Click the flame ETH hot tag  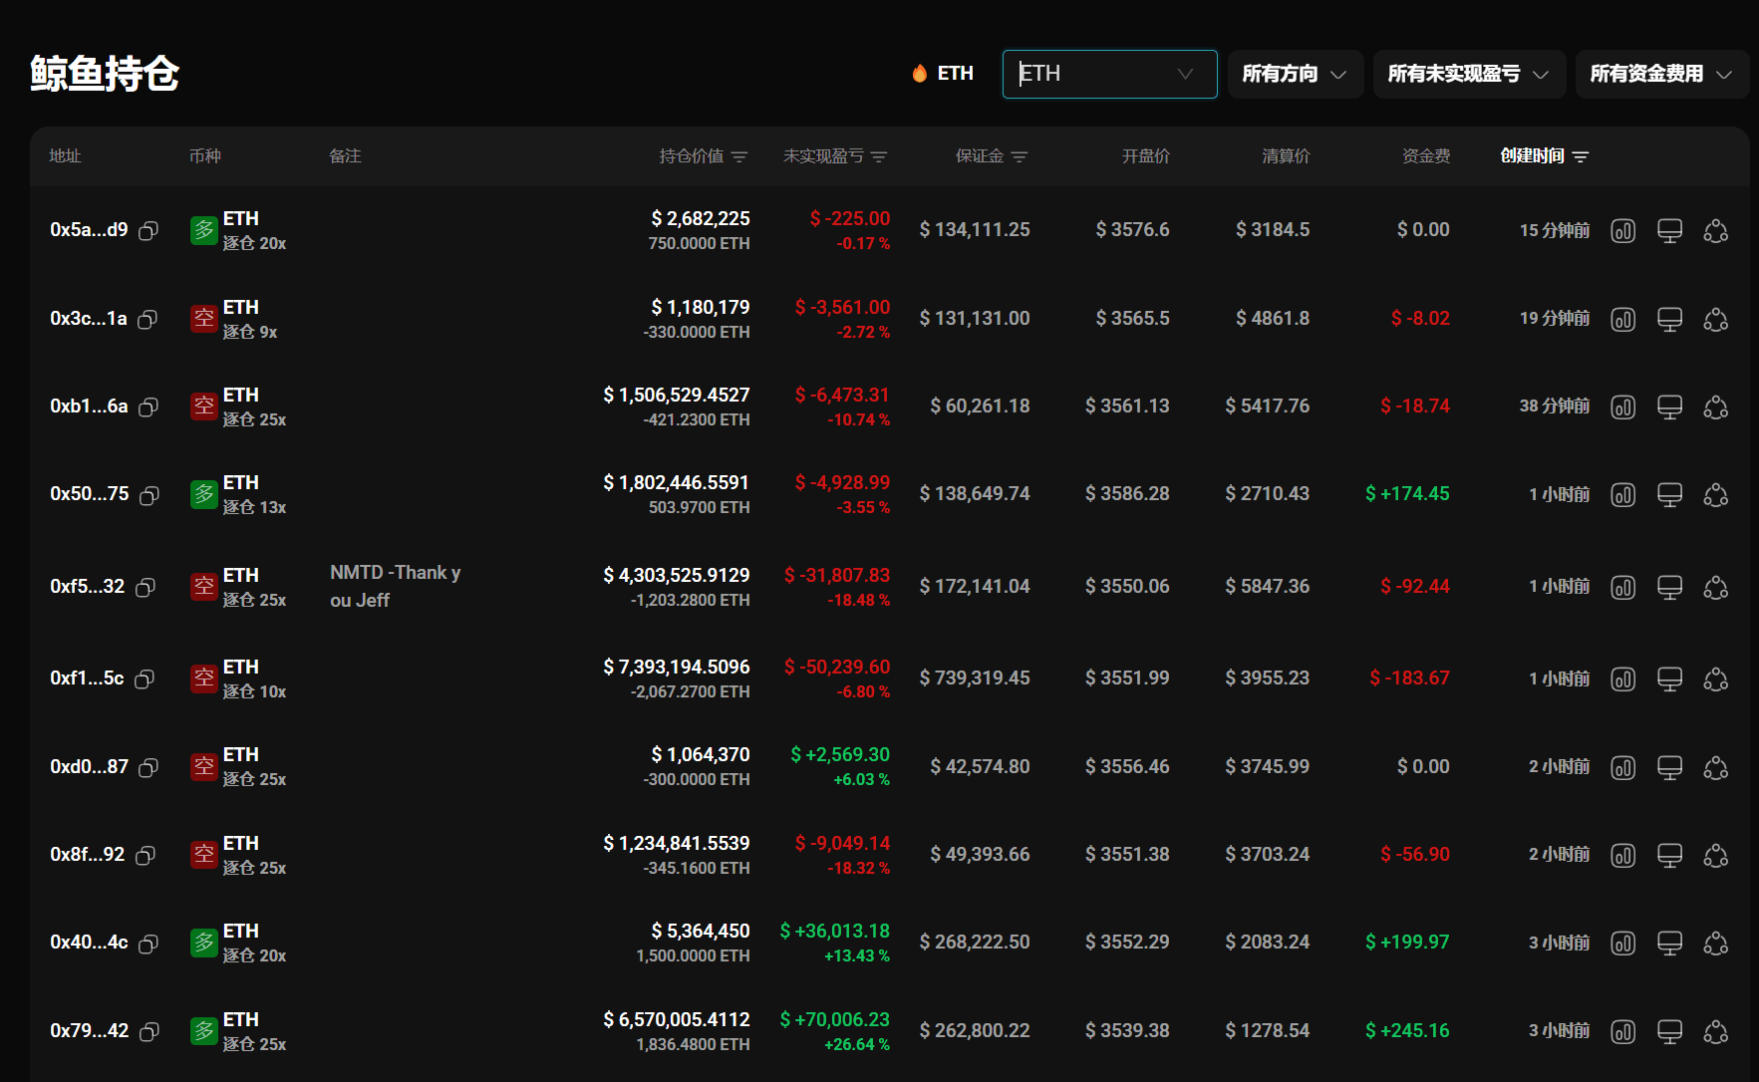[x=942, y=74]
